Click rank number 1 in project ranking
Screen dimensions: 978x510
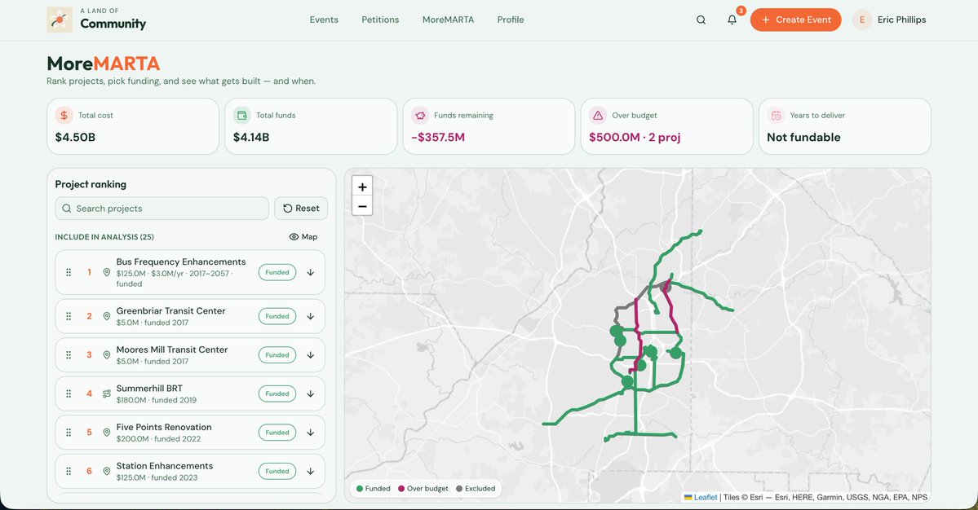pos(89,272)
